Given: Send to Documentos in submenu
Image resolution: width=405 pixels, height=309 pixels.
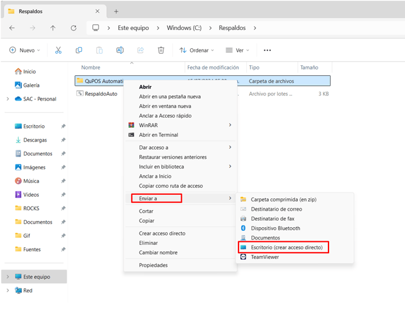Looking at the screenshot, I should pyautogui.click(x=265, y=238).
